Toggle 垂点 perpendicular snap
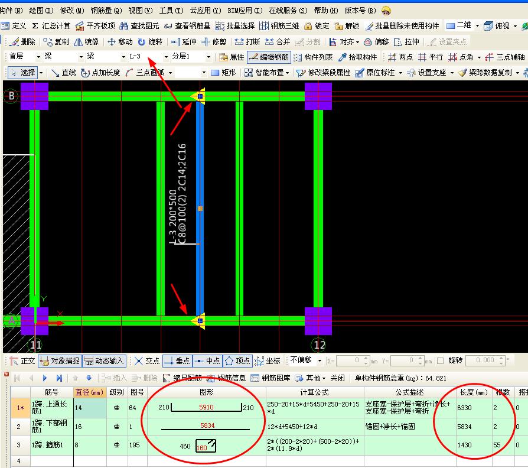Viewport: 528px width, 468px height. click(177, 361)
